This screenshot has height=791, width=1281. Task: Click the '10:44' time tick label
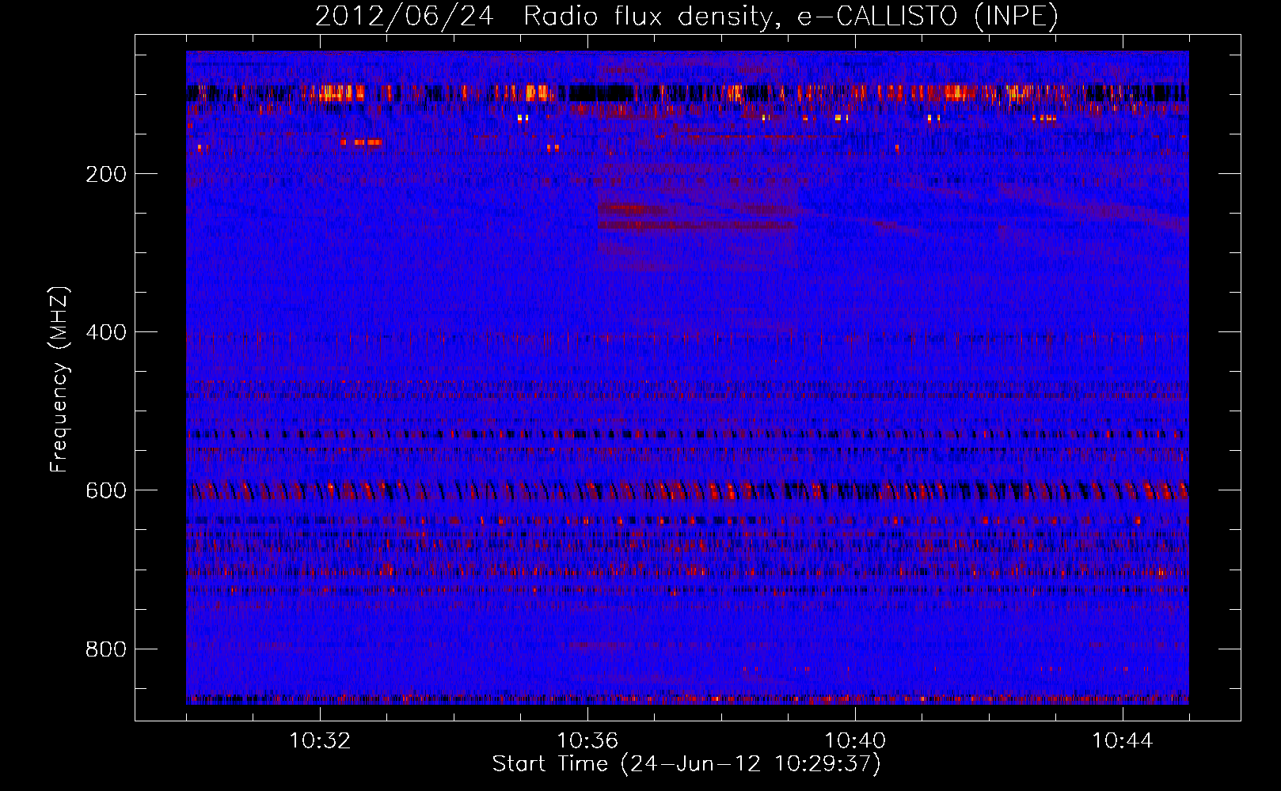point(1123,741)
